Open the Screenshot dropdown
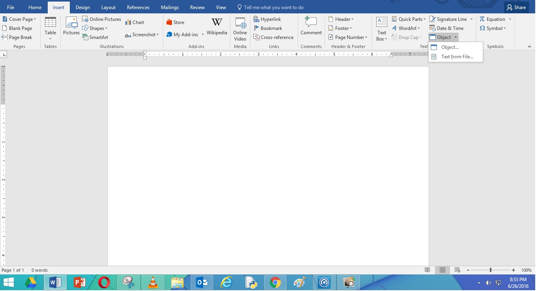Viewport: 536px width, 291px height. tap(142, 35)
